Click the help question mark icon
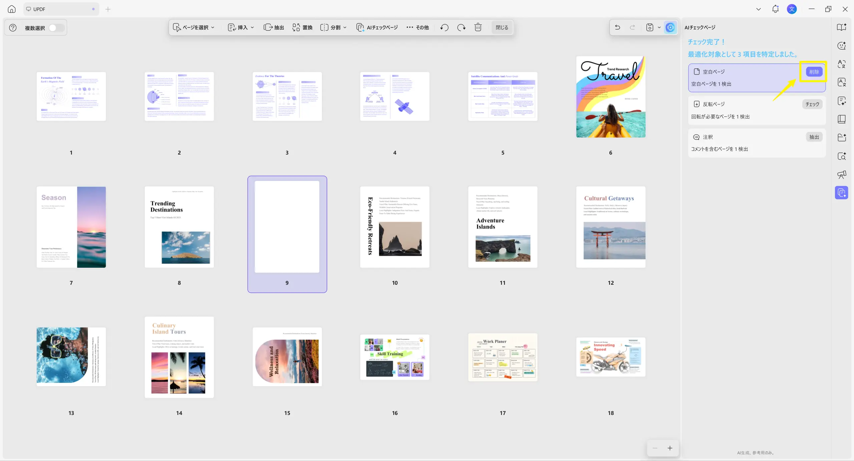854x461 pixels. [13, 28]
